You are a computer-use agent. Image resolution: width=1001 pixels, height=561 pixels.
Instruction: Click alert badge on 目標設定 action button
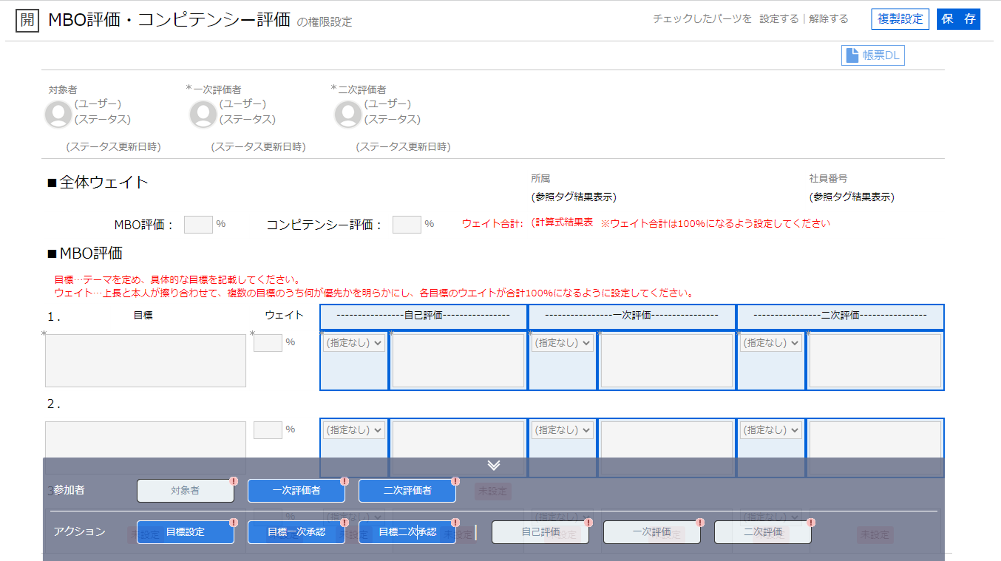pyautogui.click(x=234, y=523)
